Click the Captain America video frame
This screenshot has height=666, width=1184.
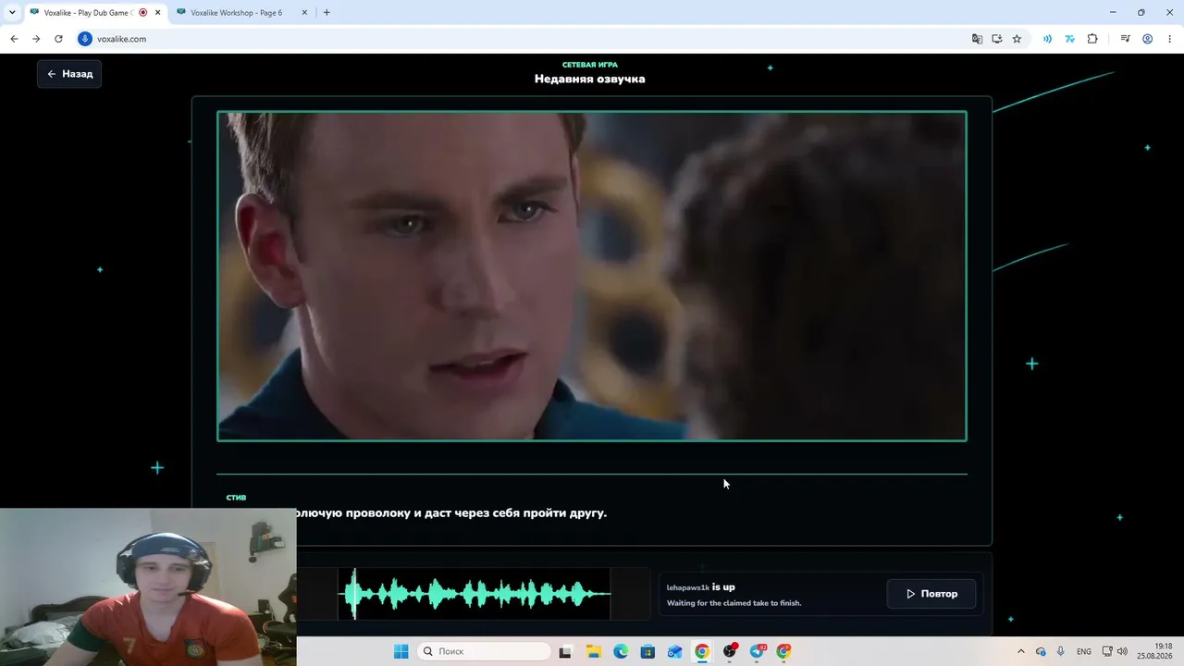coord(592,277)
